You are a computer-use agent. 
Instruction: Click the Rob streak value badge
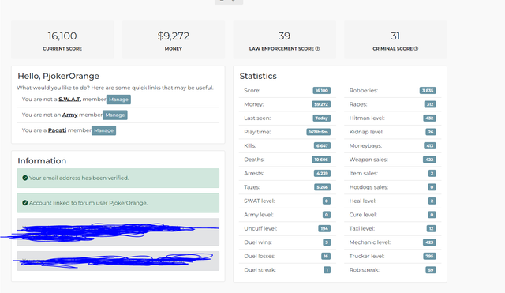431,270
